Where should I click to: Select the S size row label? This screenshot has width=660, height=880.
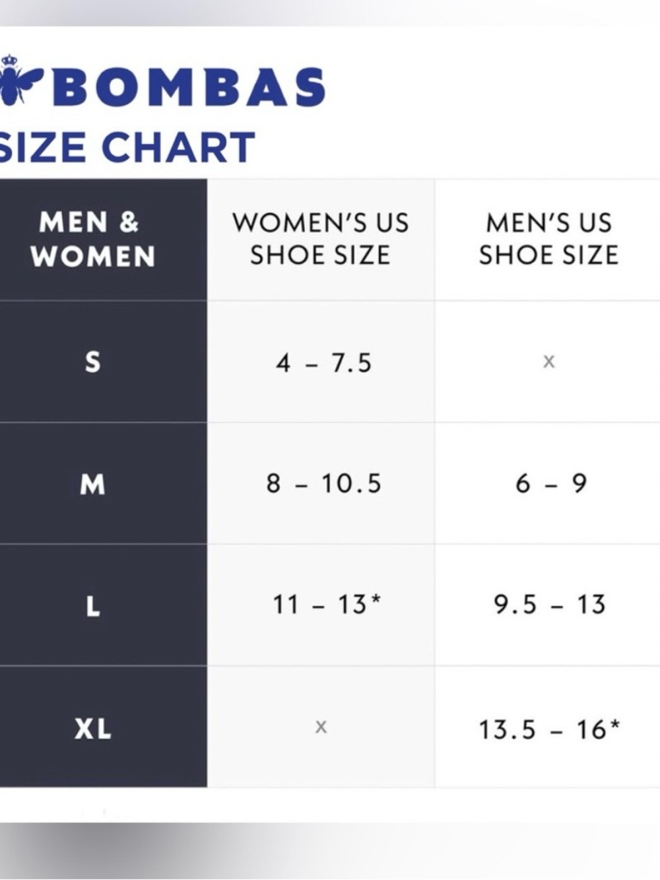[x=93, y=362]
